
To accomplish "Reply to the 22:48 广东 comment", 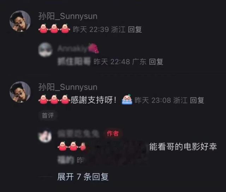I will click(x=156, y=62).
